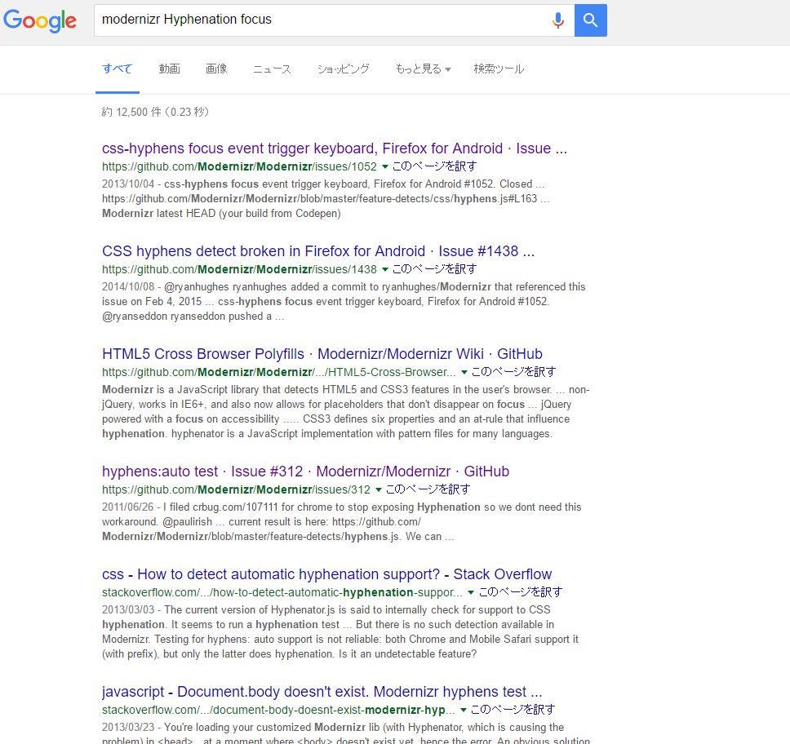The height and width of the screenshot is (744, 790).
Task: Open hyphens:auto test Issue #312 result
Action: coord(305,472)
